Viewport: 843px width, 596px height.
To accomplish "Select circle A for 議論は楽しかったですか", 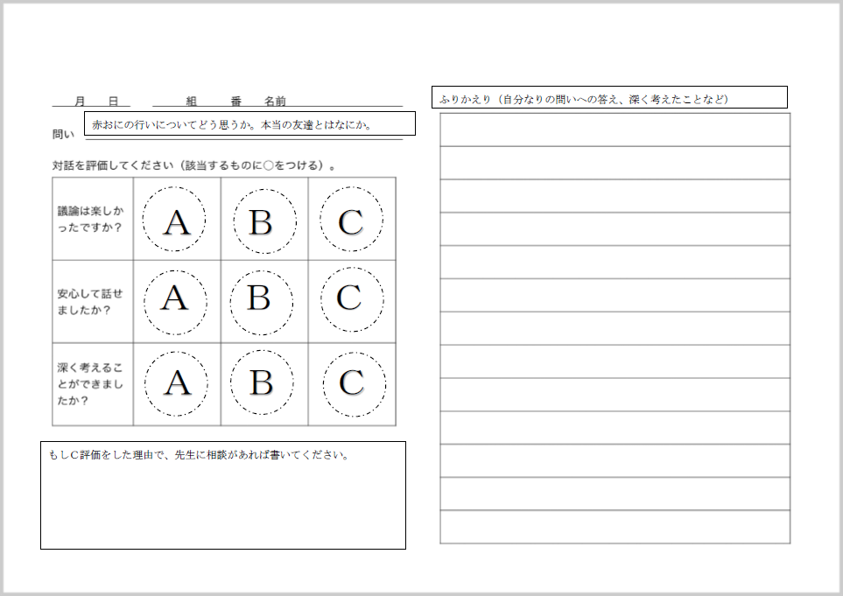I will 174,220.
